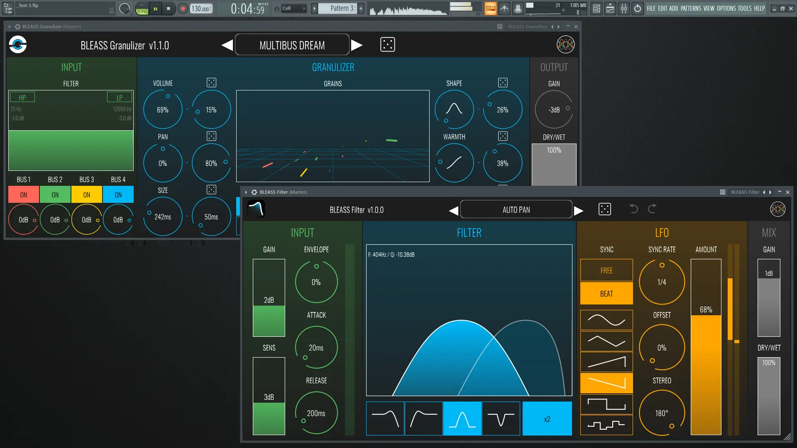Image resolution: width=797 pixels, height=448 pixels.
Task: Toggle playback mode from SONG to PAT
Action: (x=142, y=8)
